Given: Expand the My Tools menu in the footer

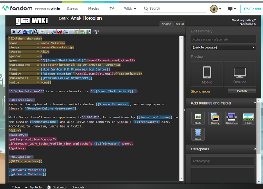Looking at the screenshot, I should (33, 187).
